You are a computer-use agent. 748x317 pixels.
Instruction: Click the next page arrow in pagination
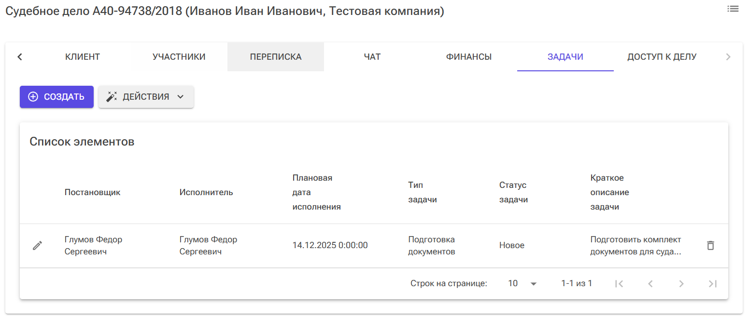click(681, 283)
